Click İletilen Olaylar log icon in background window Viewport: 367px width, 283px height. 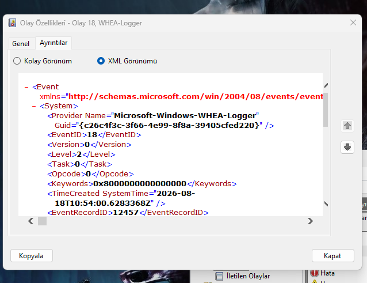219,276
